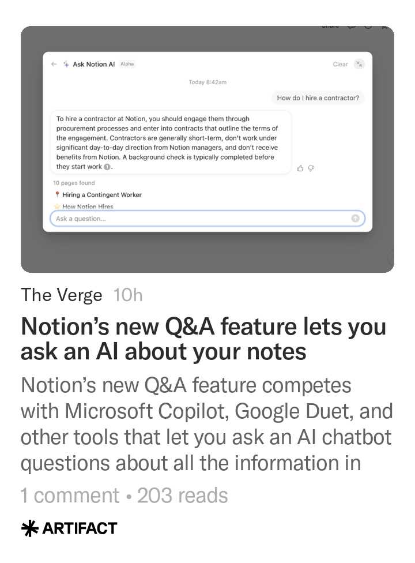This screenshot has height=563, width=415.
Task: Select the 'How do I hire a contractor?' message
Action: point(318,98)
